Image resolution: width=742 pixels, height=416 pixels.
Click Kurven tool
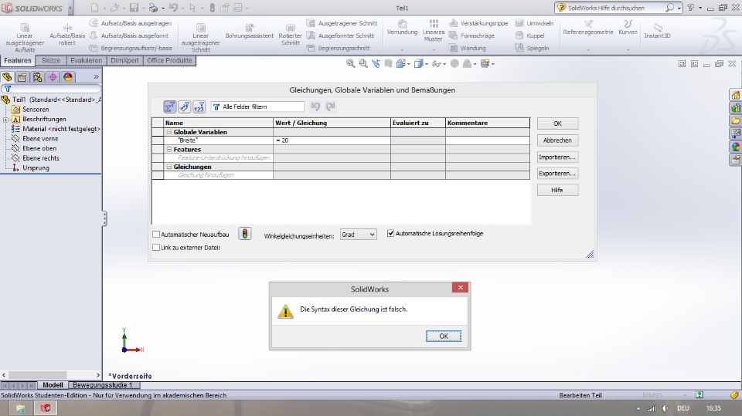pyautogui.click(x=628, y=28)
